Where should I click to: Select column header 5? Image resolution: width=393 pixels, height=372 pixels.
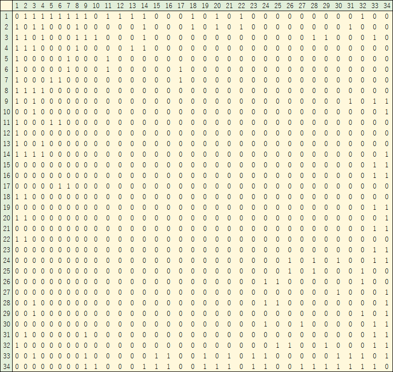click(x=51, y=6)
